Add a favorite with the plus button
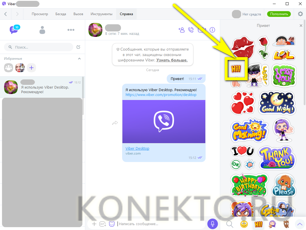 (31, 68)
